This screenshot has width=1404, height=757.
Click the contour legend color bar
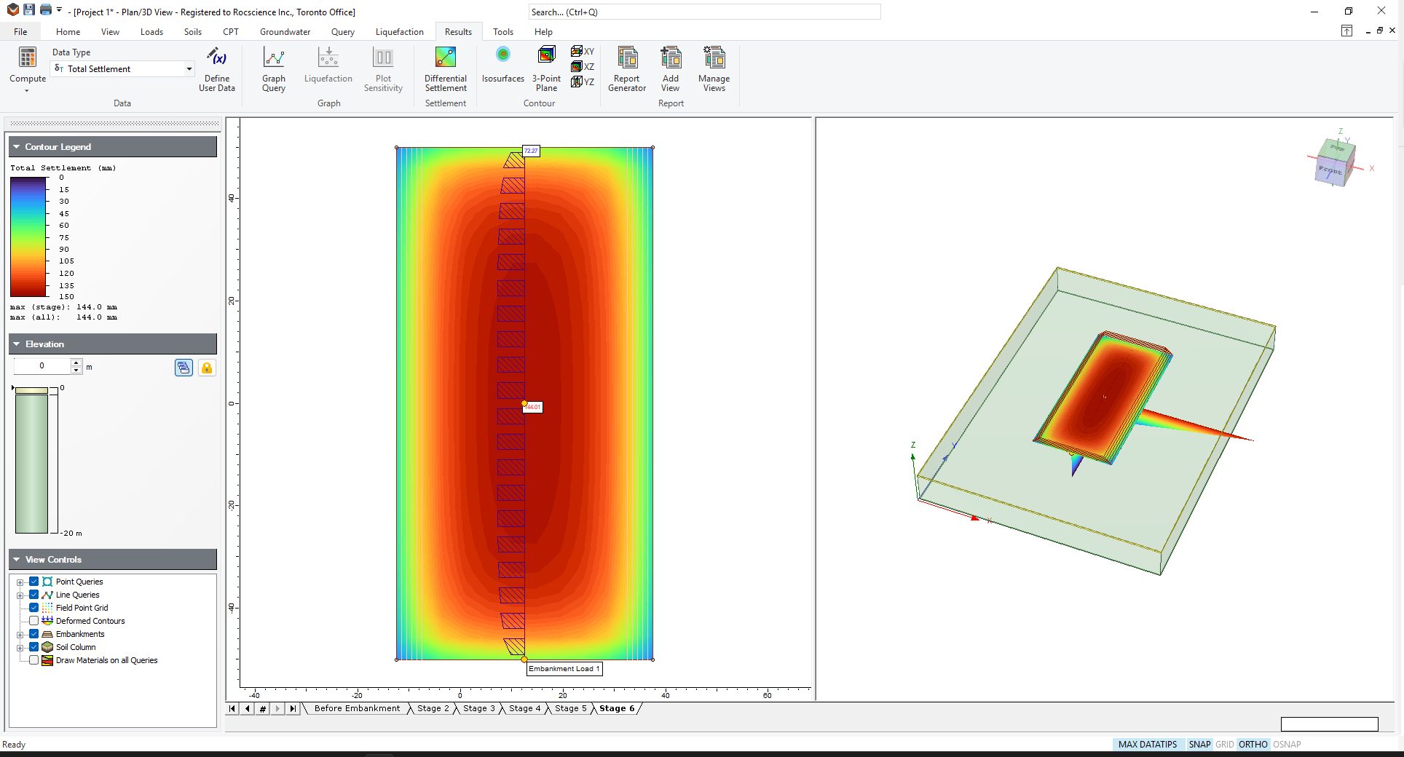(x=28, y=237)
